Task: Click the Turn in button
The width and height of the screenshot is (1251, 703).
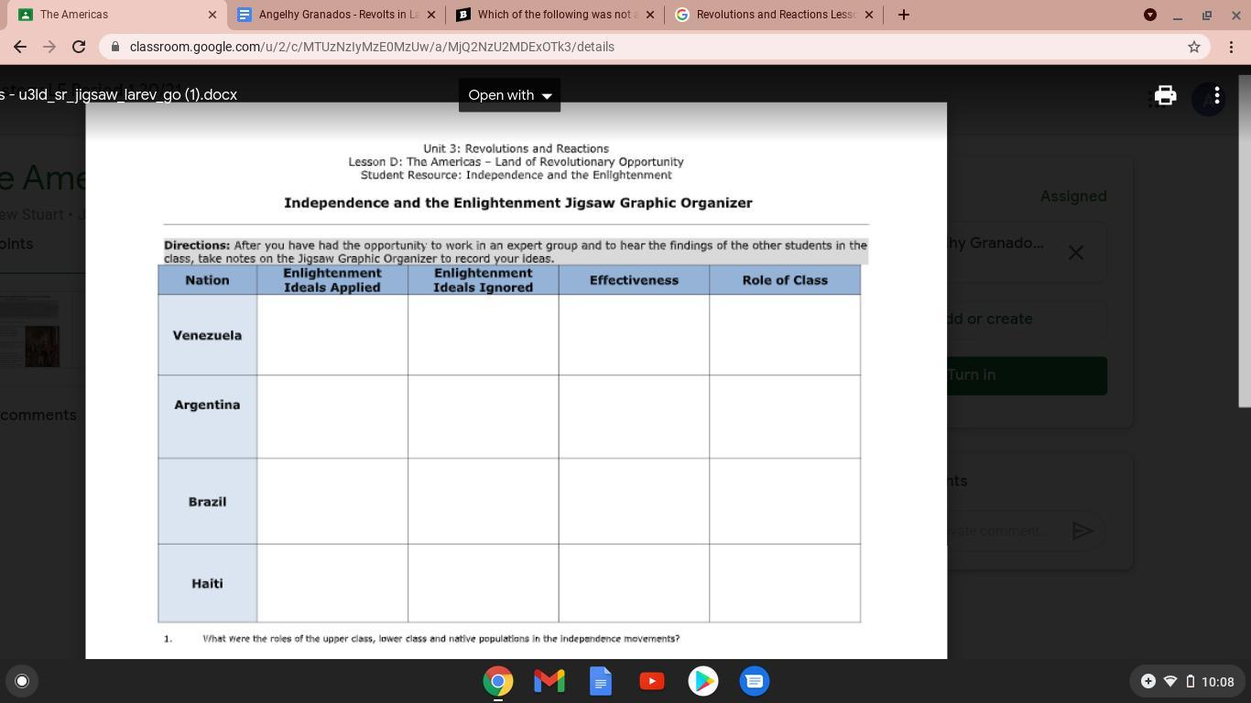Action: tap(1027, 375)
